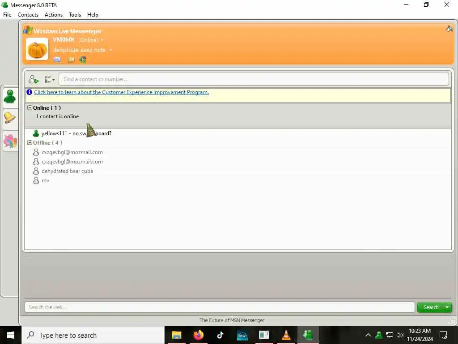Screen dimensions: 458x344
Task: Open the network tray icon
Action: coord(390,335)
